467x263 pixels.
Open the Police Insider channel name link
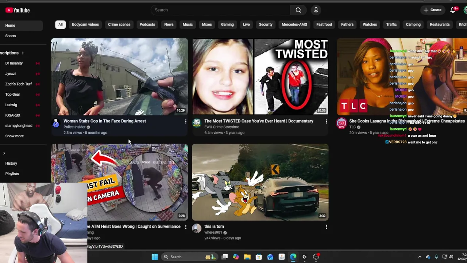pyautogui.click(x=74, y=127)
